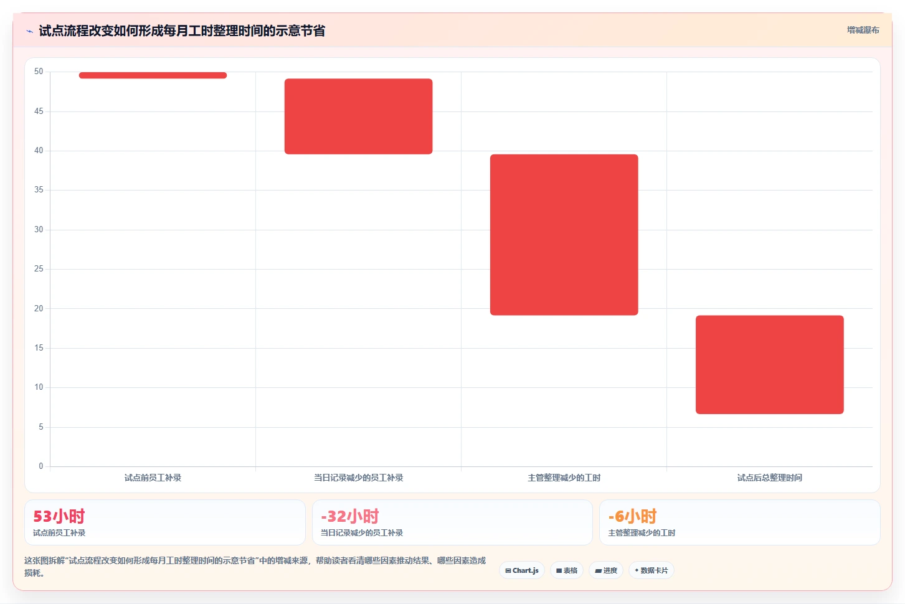The height and width of the screenshot is (604, 905).
Task: Open the -32小时 data card
Action: [452, 522]
